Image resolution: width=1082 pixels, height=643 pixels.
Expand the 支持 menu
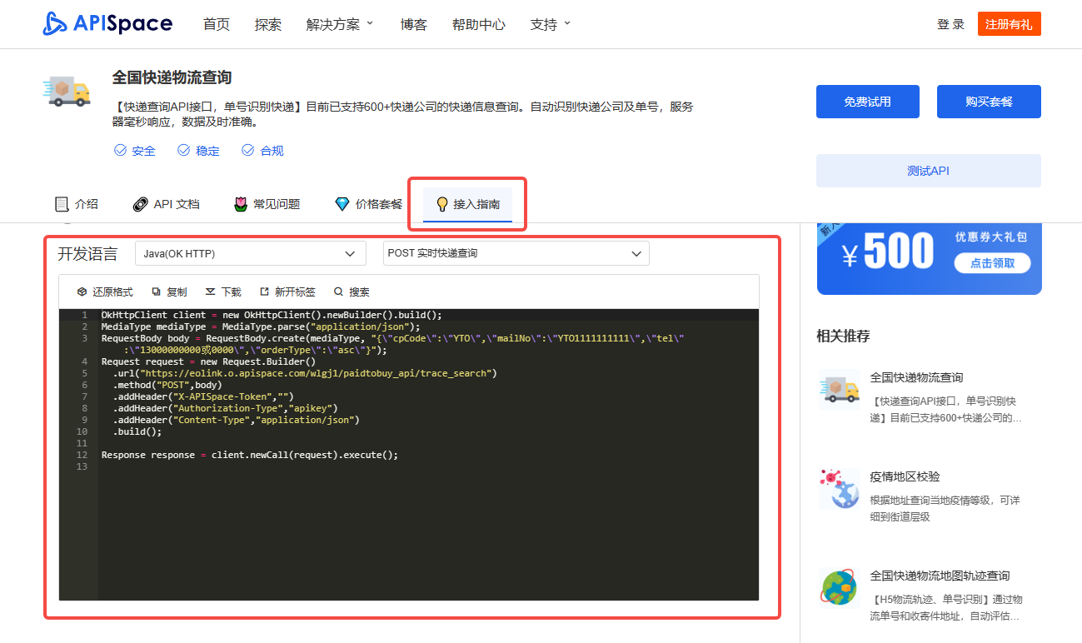point(551,24)
